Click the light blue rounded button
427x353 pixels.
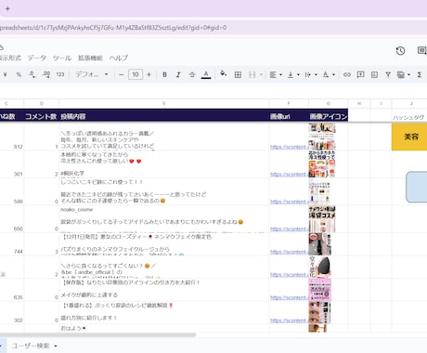417,187
